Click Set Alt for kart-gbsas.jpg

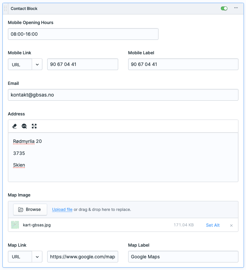(213, 225)
